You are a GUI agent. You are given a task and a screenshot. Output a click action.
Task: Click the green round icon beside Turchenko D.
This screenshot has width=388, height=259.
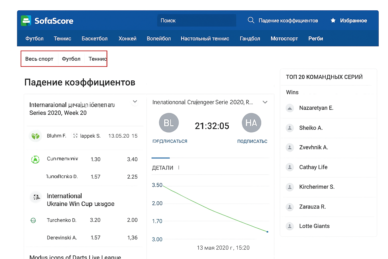point(33,220)
